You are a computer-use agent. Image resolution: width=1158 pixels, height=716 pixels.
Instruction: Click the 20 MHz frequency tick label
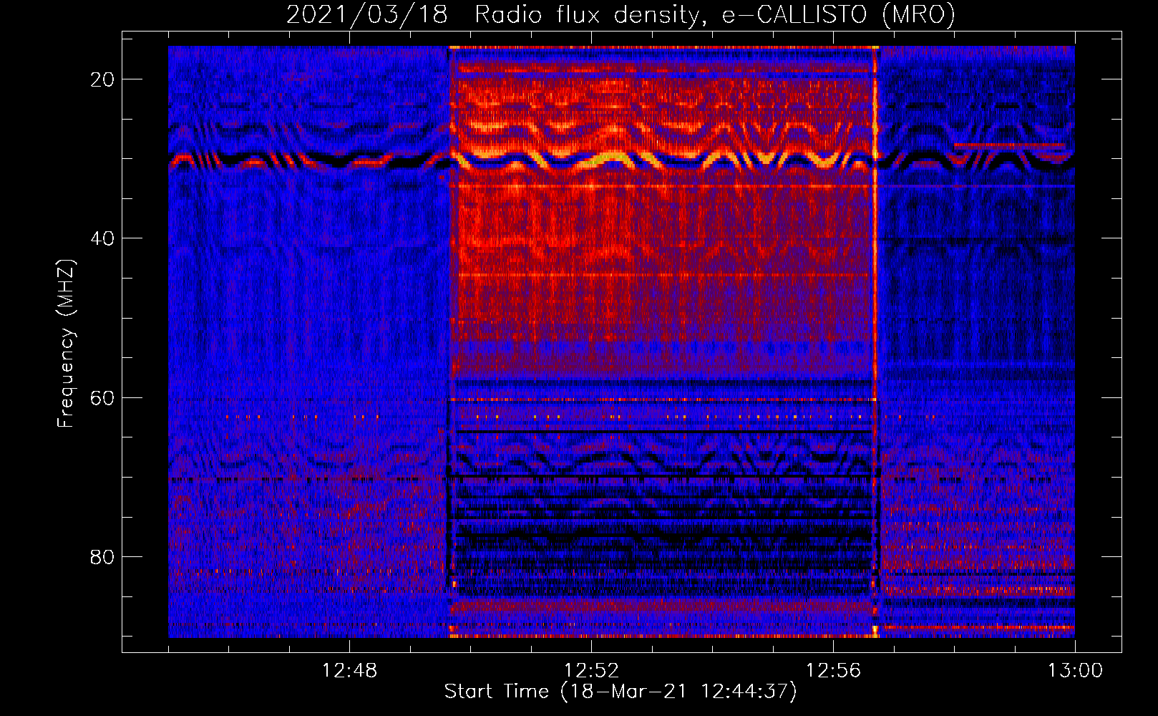(x=102, y=79)
